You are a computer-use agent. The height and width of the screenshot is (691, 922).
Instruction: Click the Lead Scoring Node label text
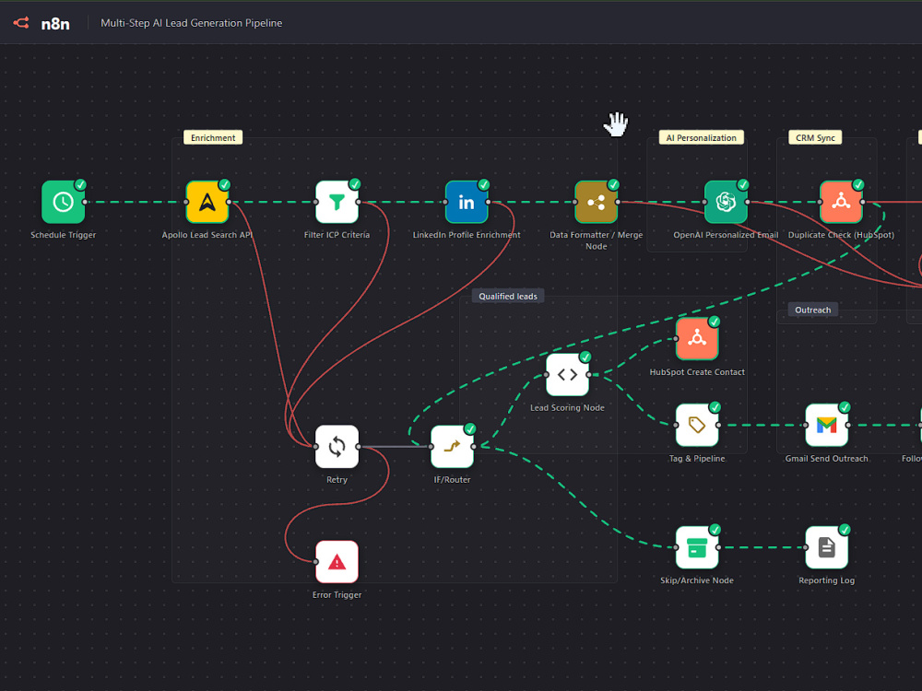point(567,407)
